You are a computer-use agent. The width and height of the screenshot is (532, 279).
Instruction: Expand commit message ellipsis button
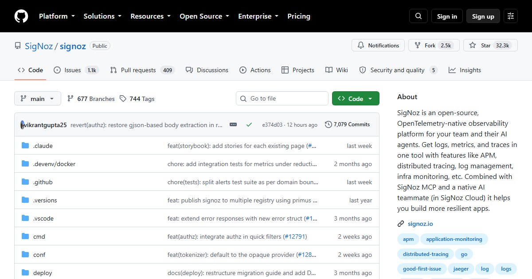(233, 125)
